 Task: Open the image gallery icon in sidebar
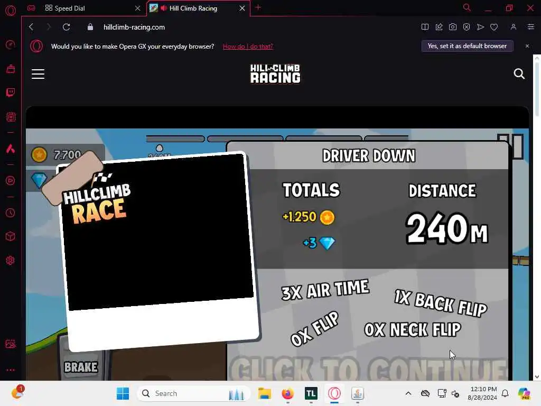coord(11,344)
